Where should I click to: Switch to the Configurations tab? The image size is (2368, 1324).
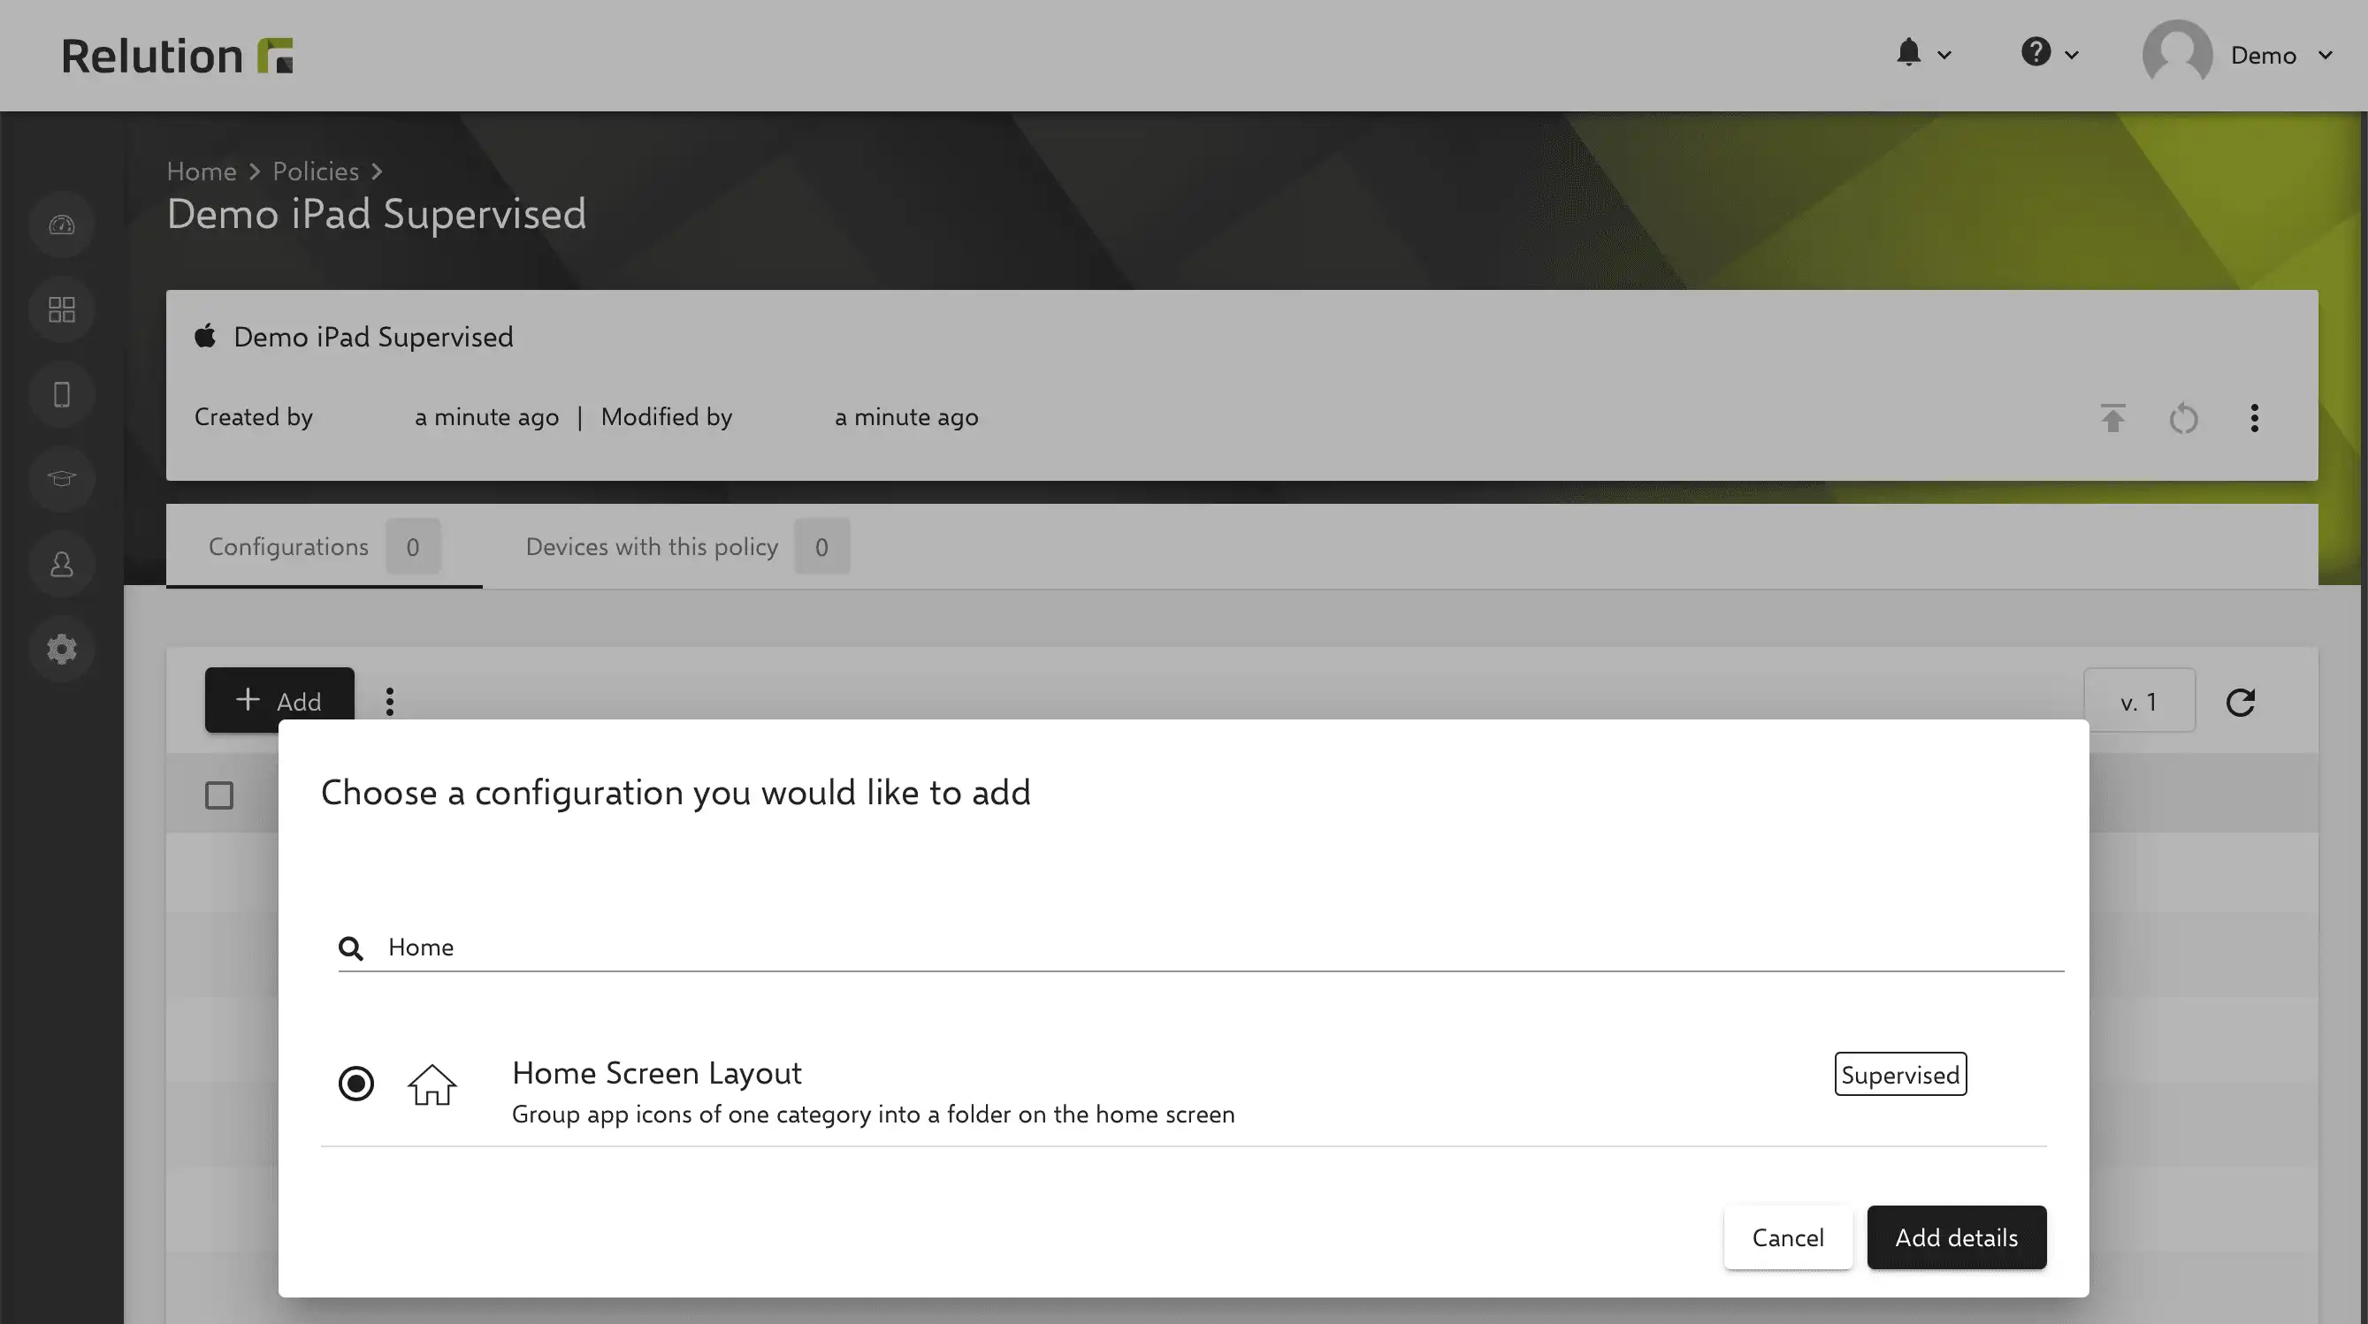(x=324, y=547)
